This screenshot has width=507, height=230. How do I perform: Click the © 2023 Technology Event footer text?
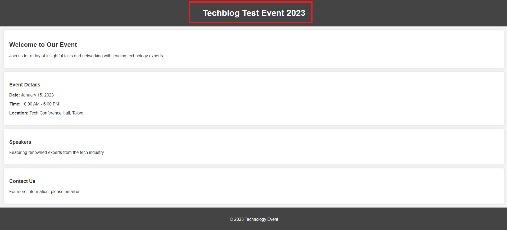pyautogui.click(x=254, y=219)
